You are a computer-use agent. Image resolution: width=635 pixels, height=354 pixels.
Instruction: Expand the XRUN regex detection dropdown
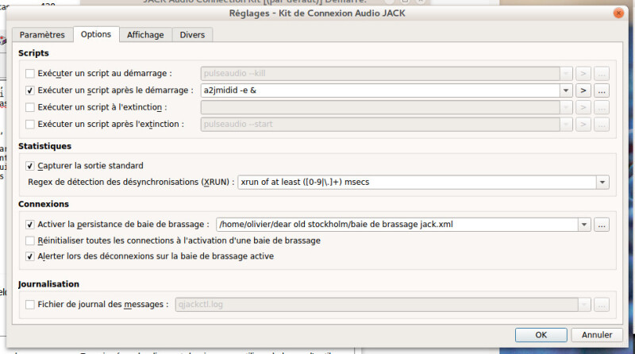point(602,183)
